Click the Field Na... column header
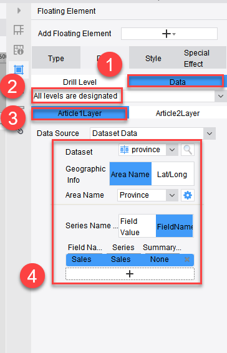Viewport: 227px width, 353px height. 85,248
